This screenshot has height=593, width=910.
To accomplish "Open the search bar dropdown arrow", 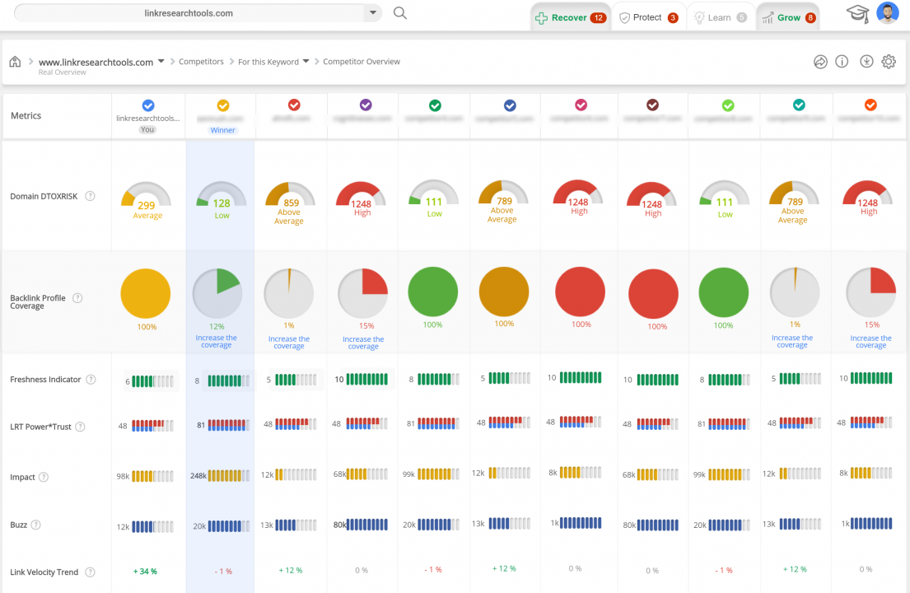I will point(372,12).
